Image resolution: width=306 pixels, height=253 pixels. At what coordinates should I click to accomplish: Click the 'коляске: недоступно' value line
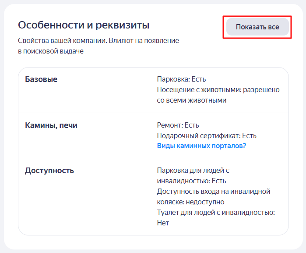190,202
